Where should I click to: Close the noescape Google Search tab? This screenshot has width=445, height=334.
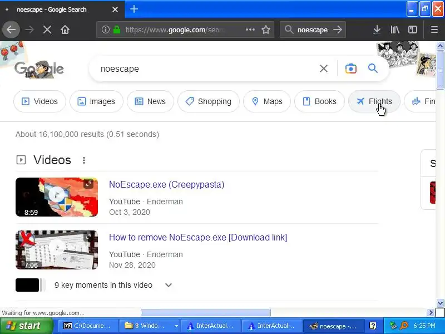pyautogui.click(x=115, y=9)
